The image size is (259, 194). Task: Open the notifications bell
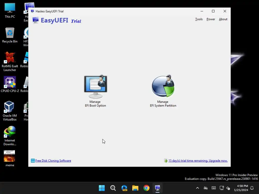tap(252, 188)
